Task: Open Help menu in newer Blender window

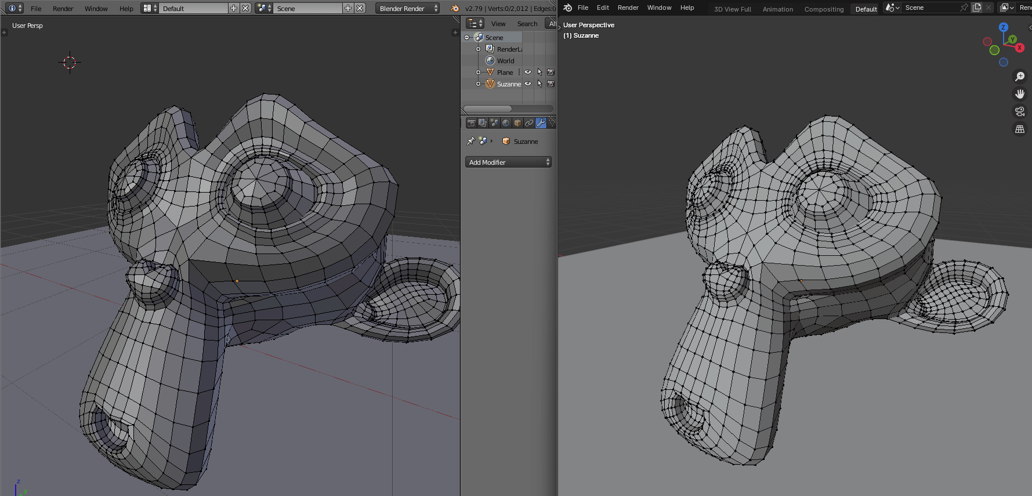Action: click(687, 8)
